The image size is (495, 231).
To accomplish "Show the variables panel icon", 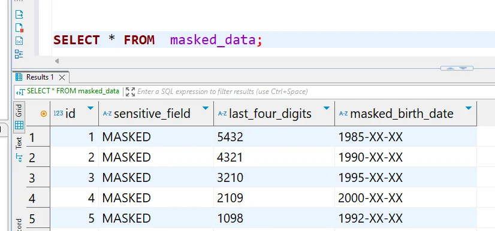I will tap(19, 41).
